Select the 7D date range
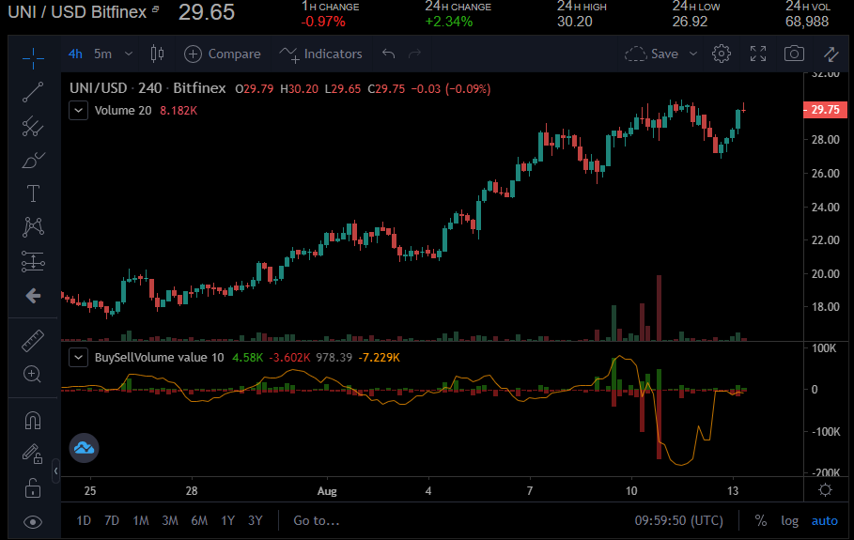The width and height of the screenshot is (854, 540). tap(112, 521)
